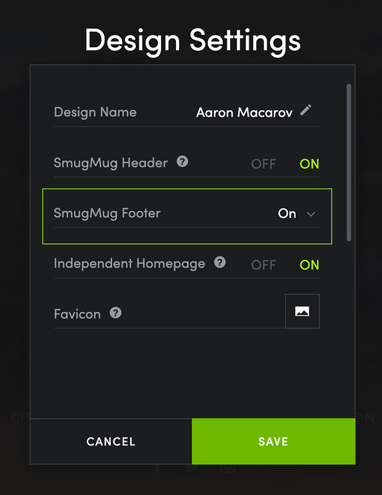Click the Design Name label
The image size is (382, 495).
(95, 112)
